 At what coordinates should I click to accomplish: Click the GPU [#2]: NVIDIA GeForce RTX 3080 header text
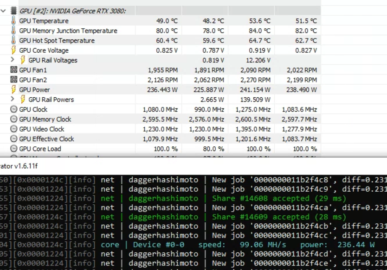pos(73,11)
